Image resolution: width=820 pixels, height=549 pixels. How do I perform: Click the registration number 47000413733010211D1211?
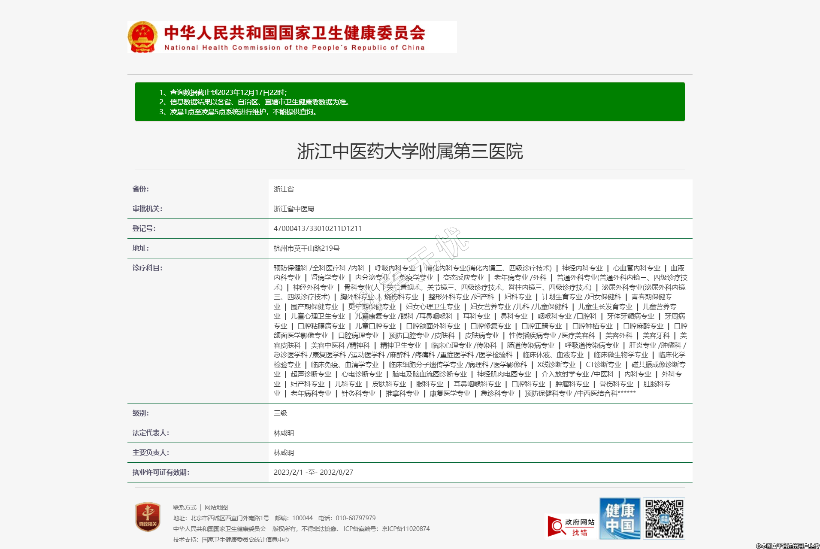[318, 228]
